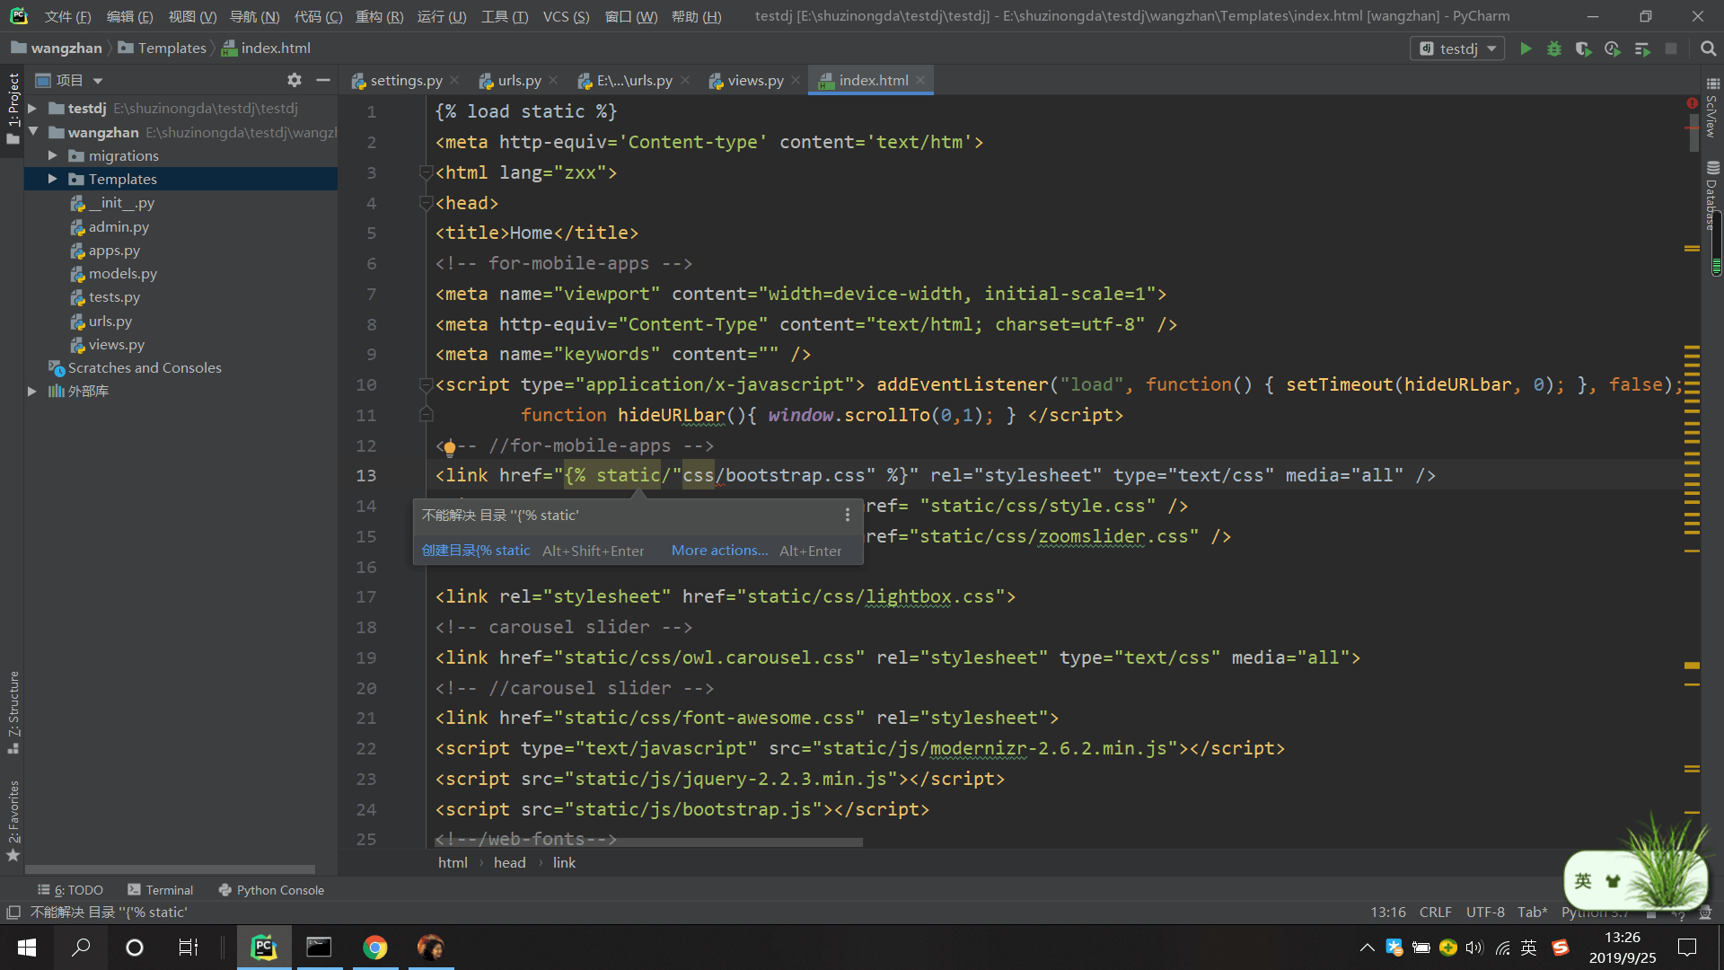Click the red error indicator at the editor's top right

click(1692, 103)
